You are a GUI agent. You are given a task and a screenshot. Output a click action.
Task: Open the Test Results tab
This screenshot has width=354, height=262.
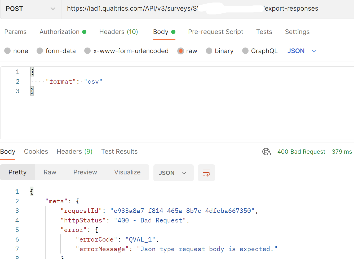[119, 152]
